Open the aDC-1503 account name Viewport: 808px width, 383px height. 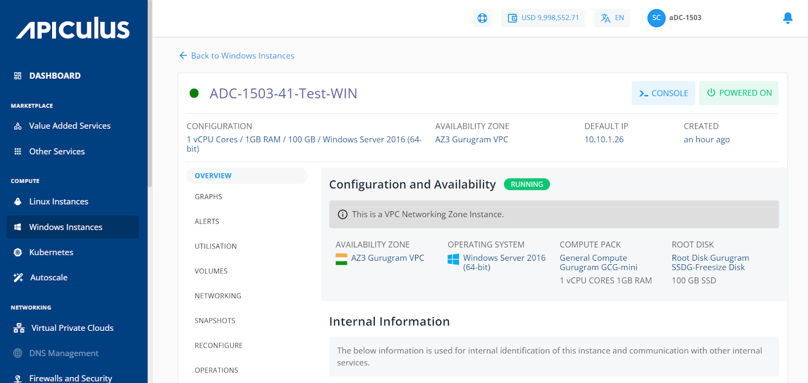[x=685, y=18]
